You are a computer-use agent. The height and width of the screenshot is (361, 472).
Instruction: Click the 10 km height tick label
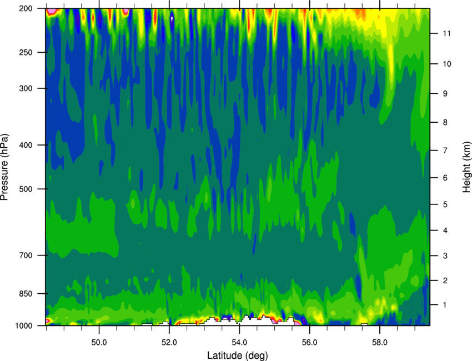tap(446, 64)
